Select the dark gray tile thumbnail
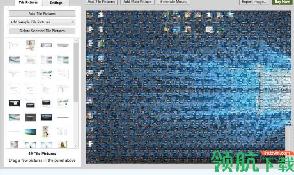Viewport: 294px width, 175px height. tap(30, 118)
